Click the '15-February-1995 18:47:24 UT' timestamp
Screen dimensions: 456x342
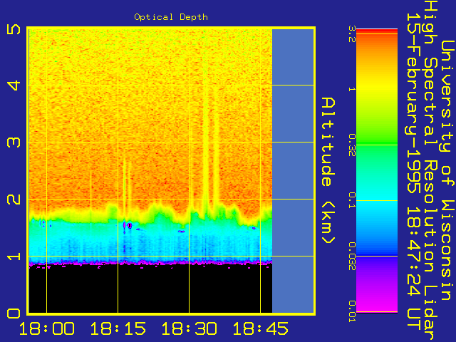[413, 172]
